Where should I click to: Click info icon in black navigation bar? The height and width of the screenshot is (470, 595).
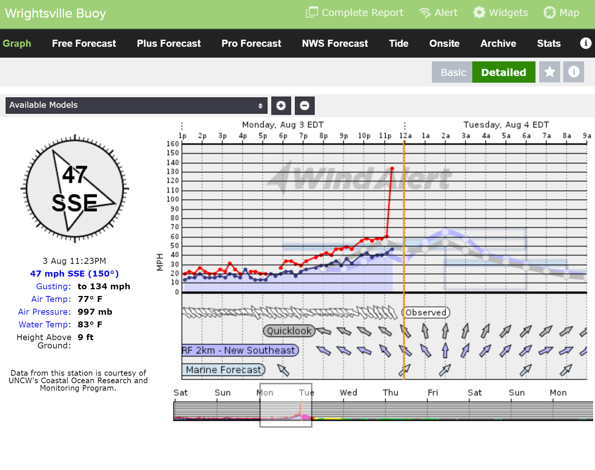click(586, 43)
